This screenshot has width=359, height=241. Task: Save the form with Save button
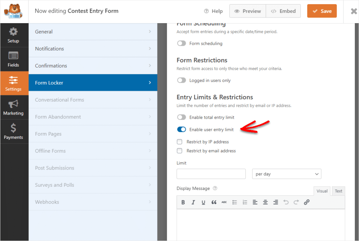tap(322, 11)
